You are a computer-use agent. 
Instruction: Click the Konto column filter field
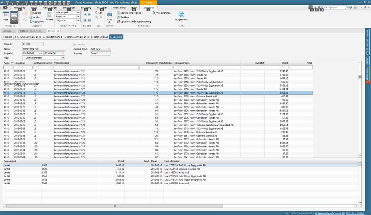tap(8, 67)
